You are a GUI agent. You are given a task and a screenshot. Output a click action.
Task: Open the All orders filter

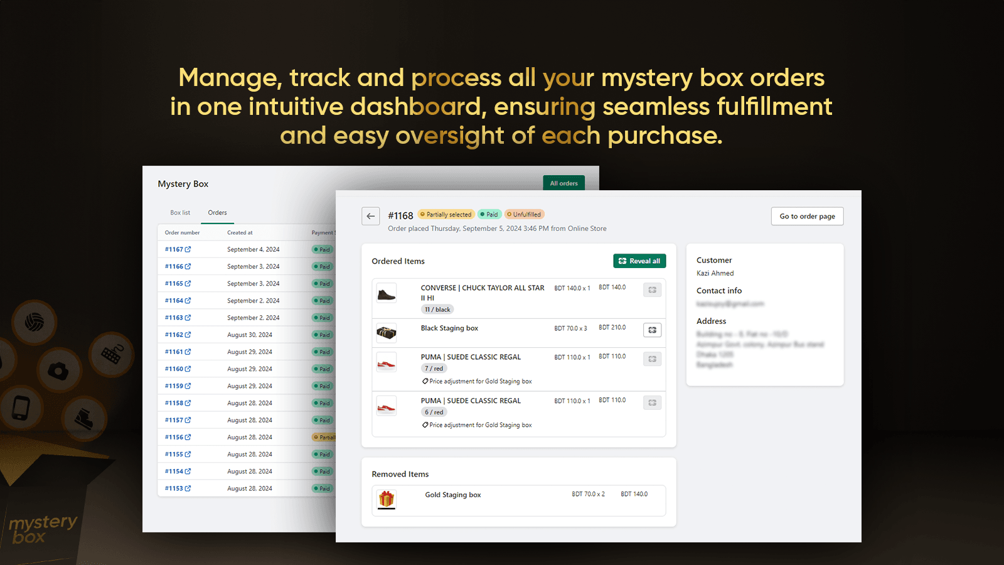coord(563,183)
